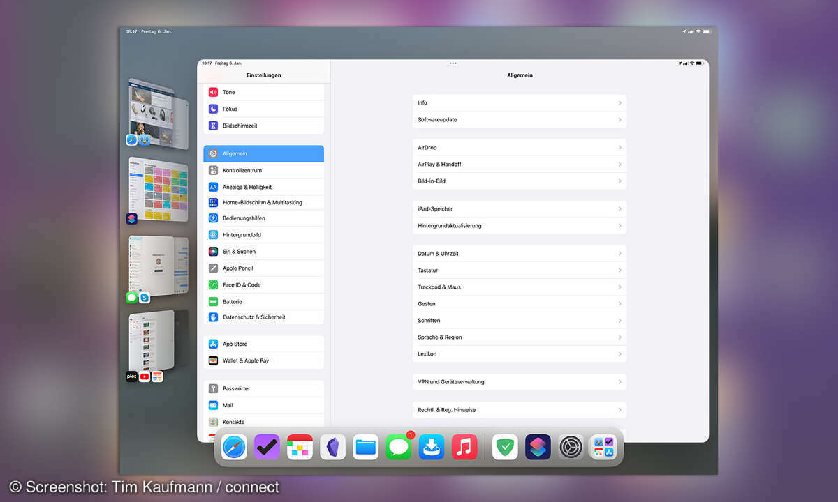Tap the AirDrop row chevron
Image resolution: width=838 pixels, height=502 pixels.
620,148
